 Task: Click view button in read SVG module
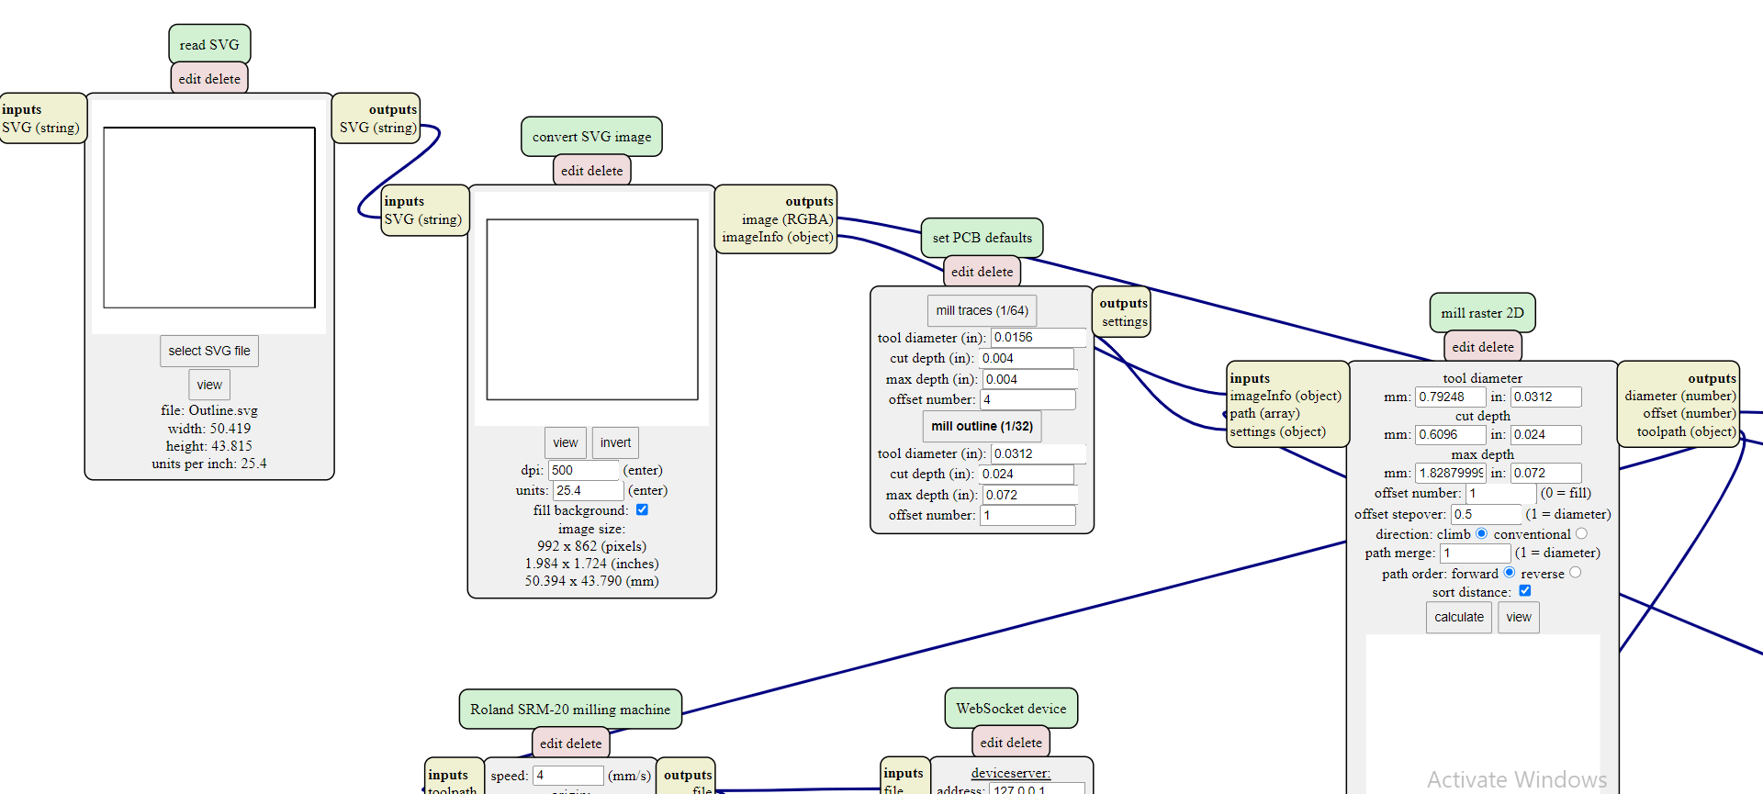pos(209,385)
